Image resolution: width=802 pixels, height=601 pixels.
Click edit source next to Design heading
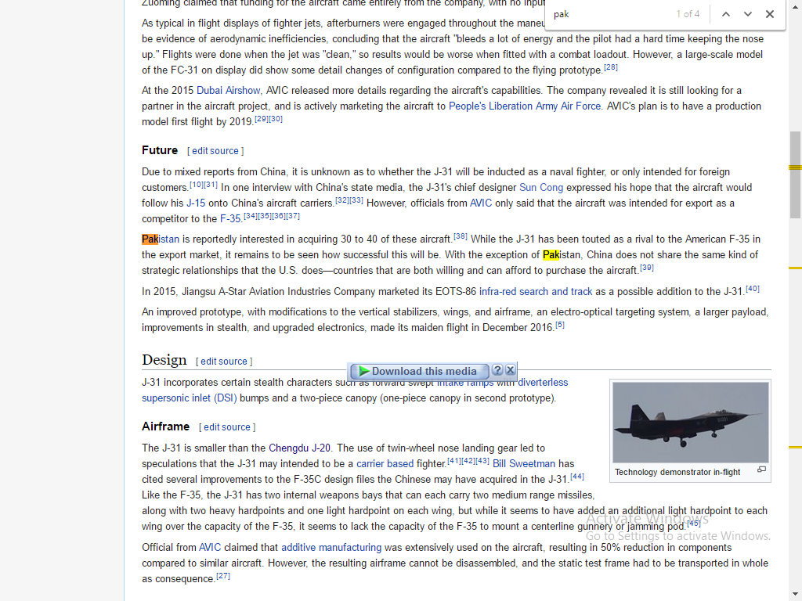pyautogui.click(x=223, y=362)
